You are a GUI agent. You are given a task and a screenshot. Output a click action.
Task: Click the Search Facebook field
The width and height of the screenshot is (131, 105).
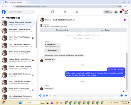point(21,12)
